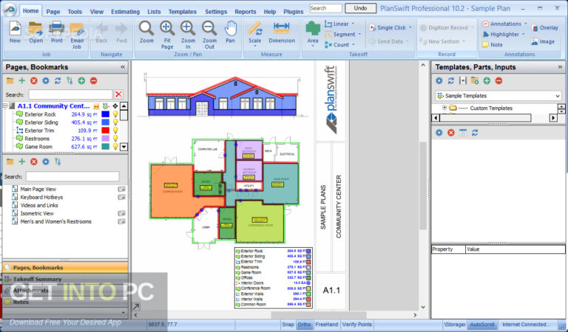Click Exterior Trim red color swatch

click(106, 131)
